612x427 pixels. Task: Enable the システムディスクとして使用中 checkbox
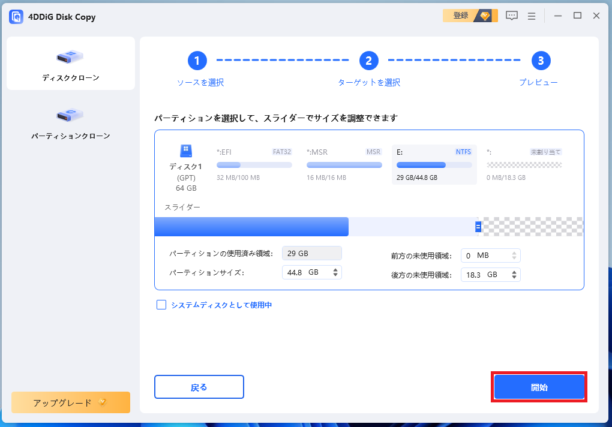point(161,305)
